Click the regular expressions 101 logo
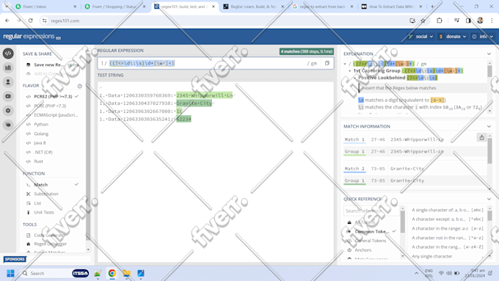This screenshot has width=499, height=281. [x=32, y=36]
